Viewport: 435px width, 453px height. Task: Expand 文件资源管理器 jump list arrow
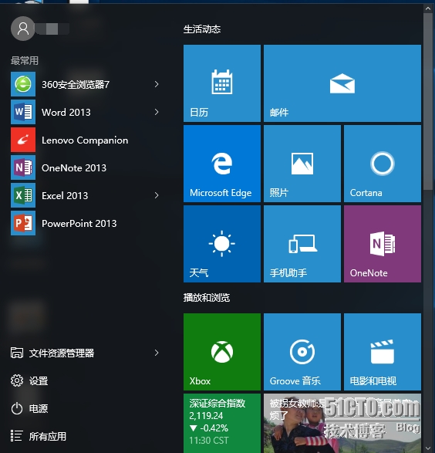tap(157, 353)
